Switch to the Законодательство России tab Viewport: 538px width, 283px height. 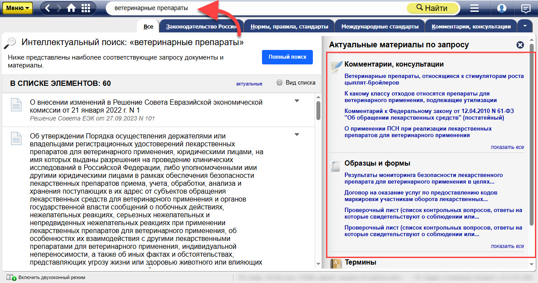coord(201,27)
